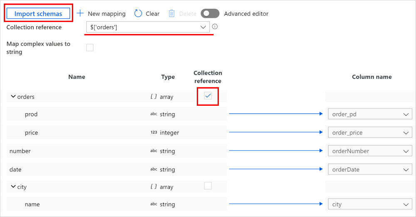Click the Clear refresh icon
416x217 pixels.
(x=138, y=13)
